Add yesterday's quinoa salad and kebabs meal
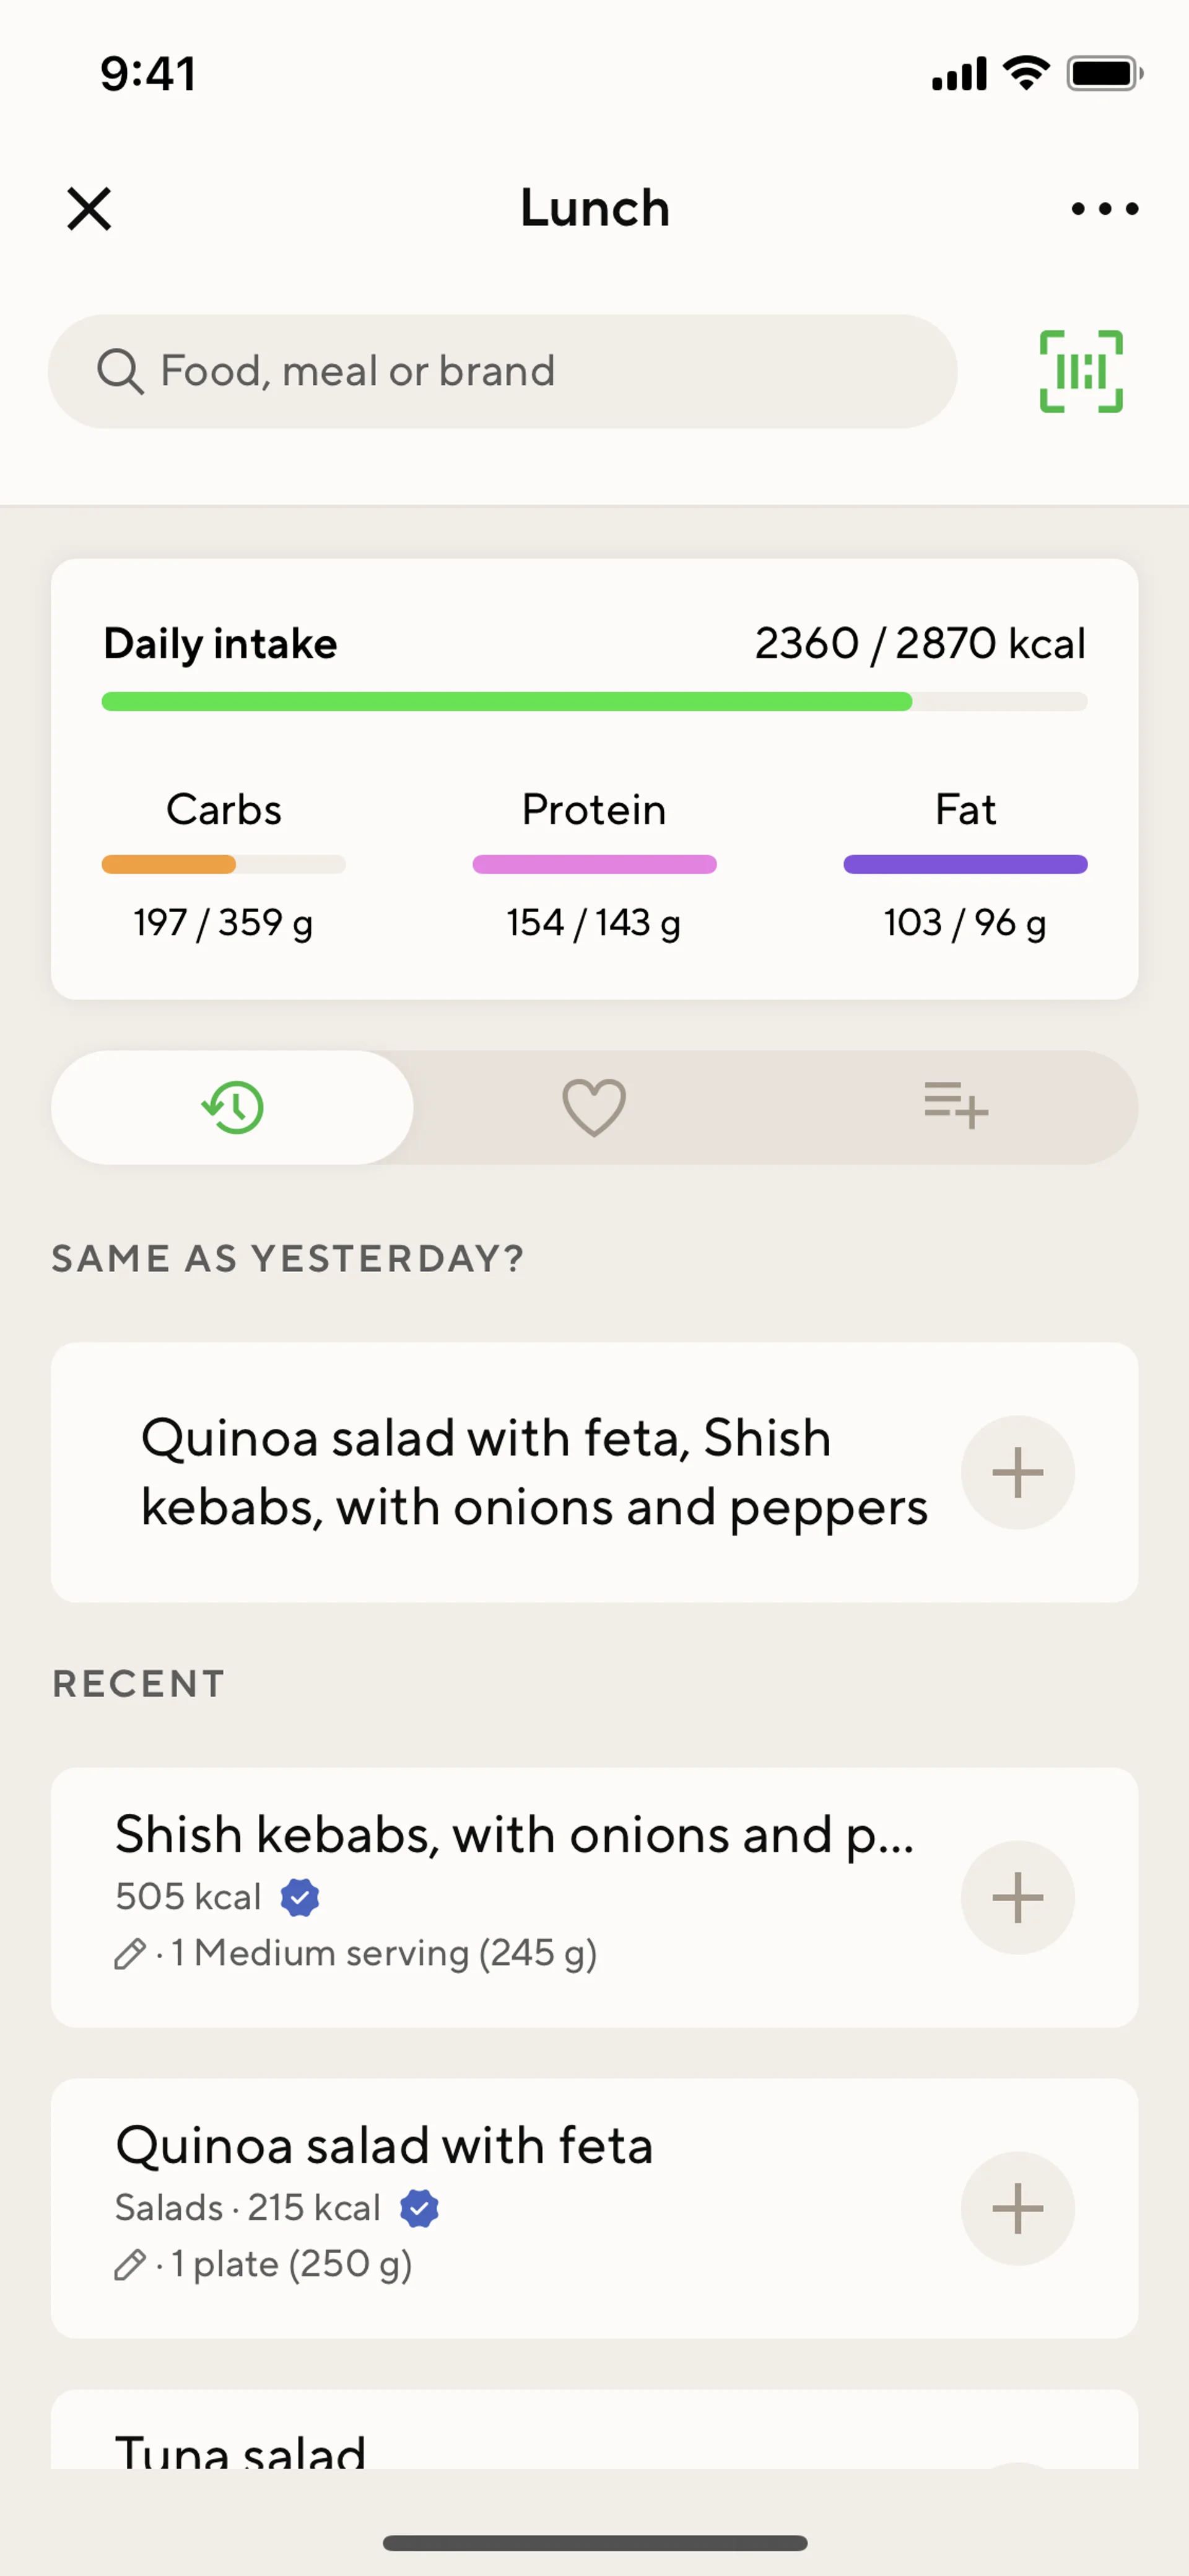 coord(1017,1472)
